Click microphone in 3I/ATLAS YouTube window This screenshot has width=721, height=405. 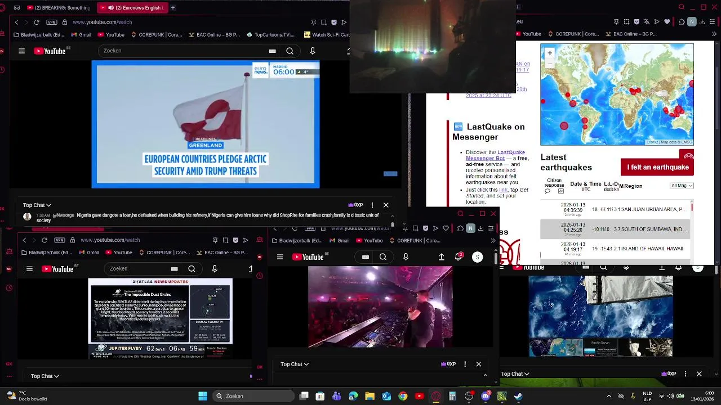[x=215, y=269]
